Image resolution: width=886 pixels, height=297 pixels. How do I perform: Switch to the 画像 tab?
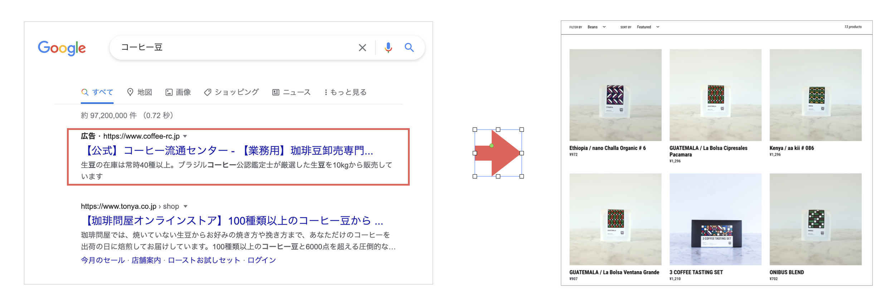pos(178,92)
